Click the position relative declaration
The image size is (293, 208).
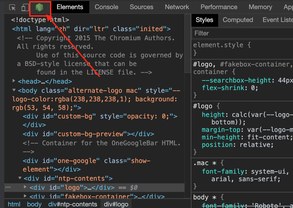point(237,145)
